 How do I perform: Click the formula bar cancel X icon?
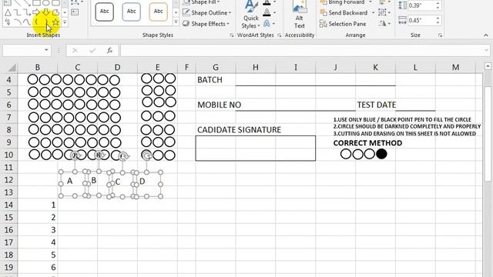75,51
